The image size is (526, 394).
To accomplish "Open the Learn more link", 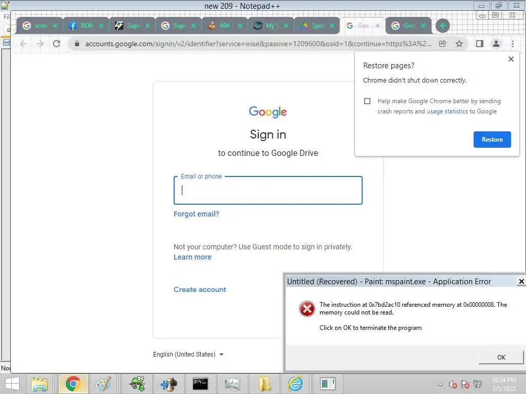I will tap(193, 257).
